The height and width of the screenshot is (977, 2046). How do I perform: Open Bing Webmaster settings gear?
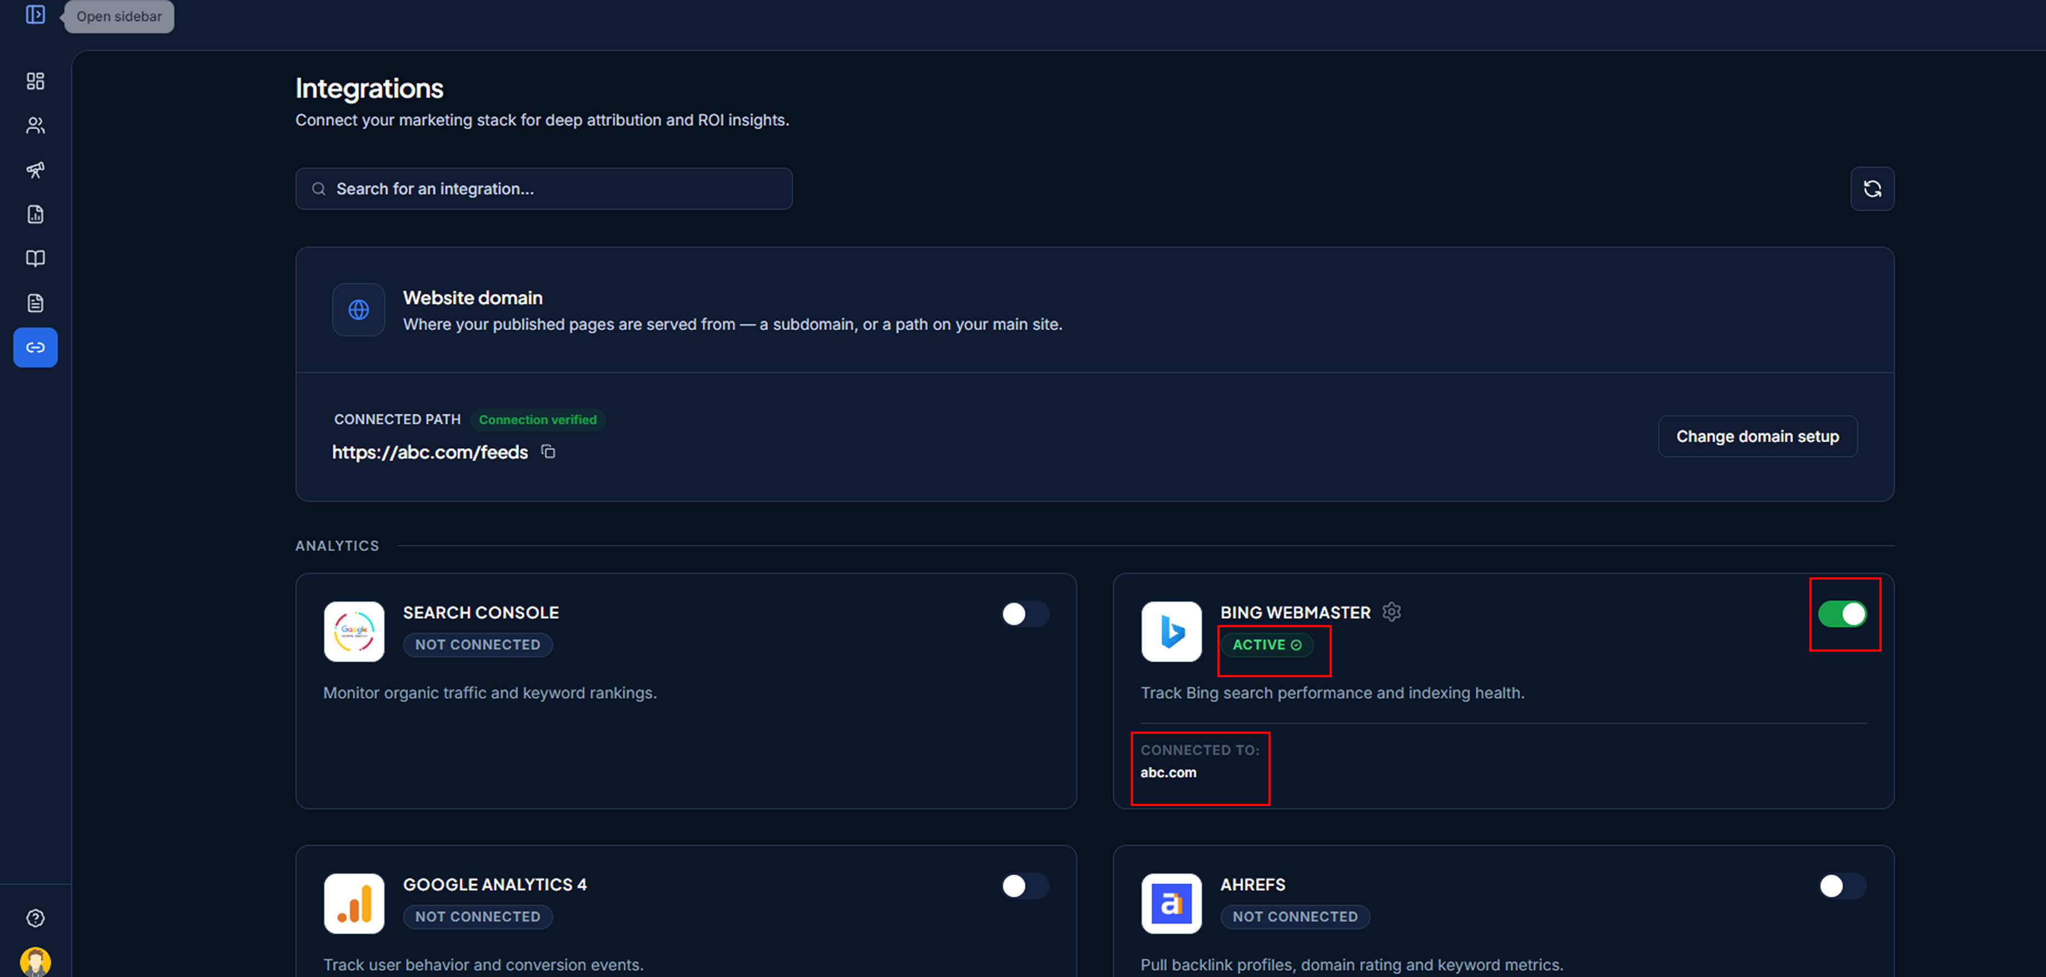(1392, 612)
